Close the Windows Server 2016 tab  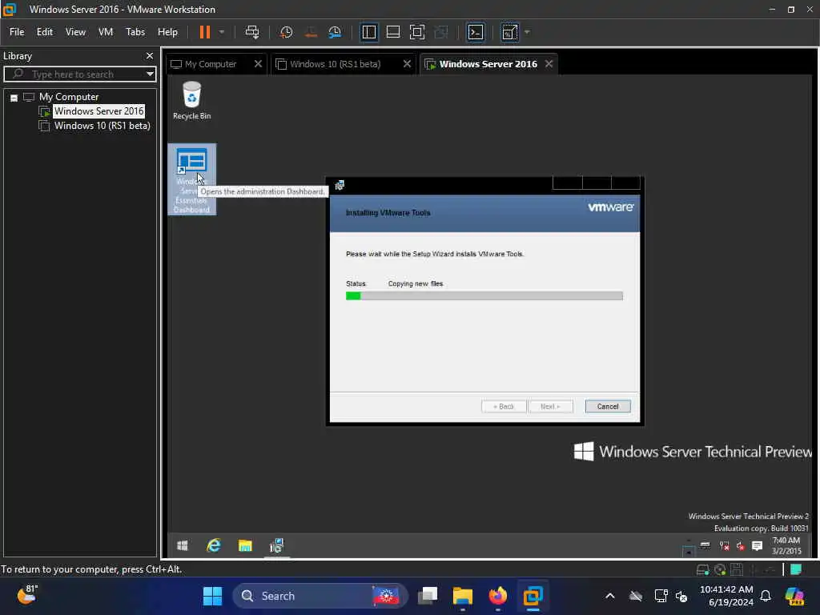[549, 64]
